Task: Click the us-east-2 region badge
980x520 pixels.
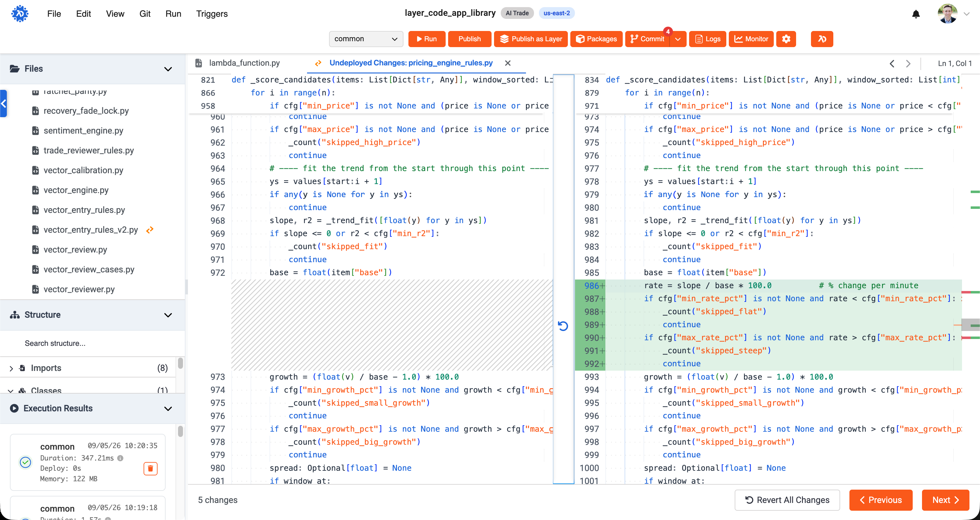Action: [x=556, y=13]
